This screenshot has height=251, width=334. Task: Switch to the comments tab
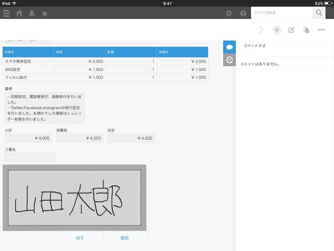(x=229, y=47)
